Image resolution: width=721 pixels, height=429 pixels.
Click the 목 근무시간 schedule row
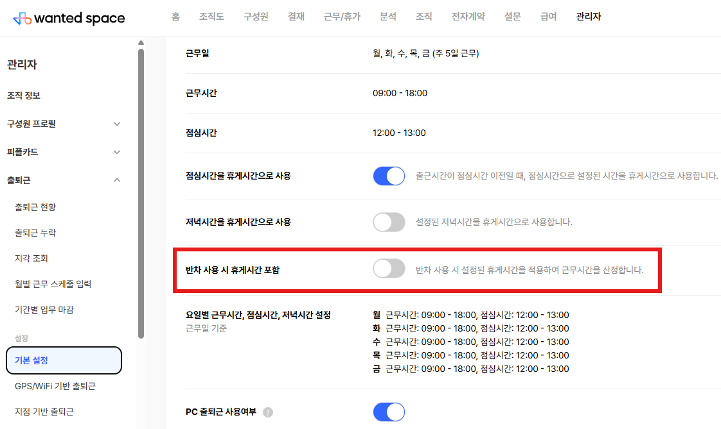(x=471, y=356)
